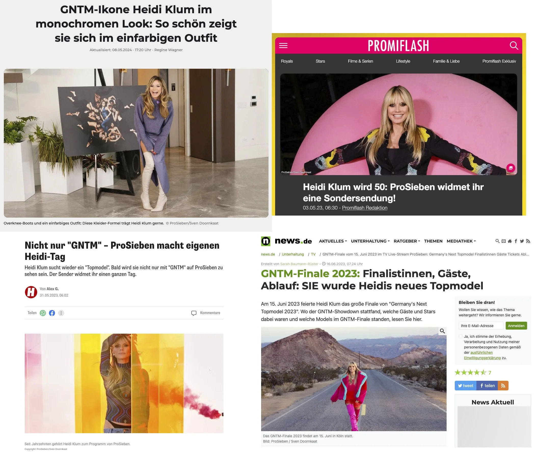Open the Promiflash hamburger menu
Screen dimensions: 535x452
tap(283, 46)
